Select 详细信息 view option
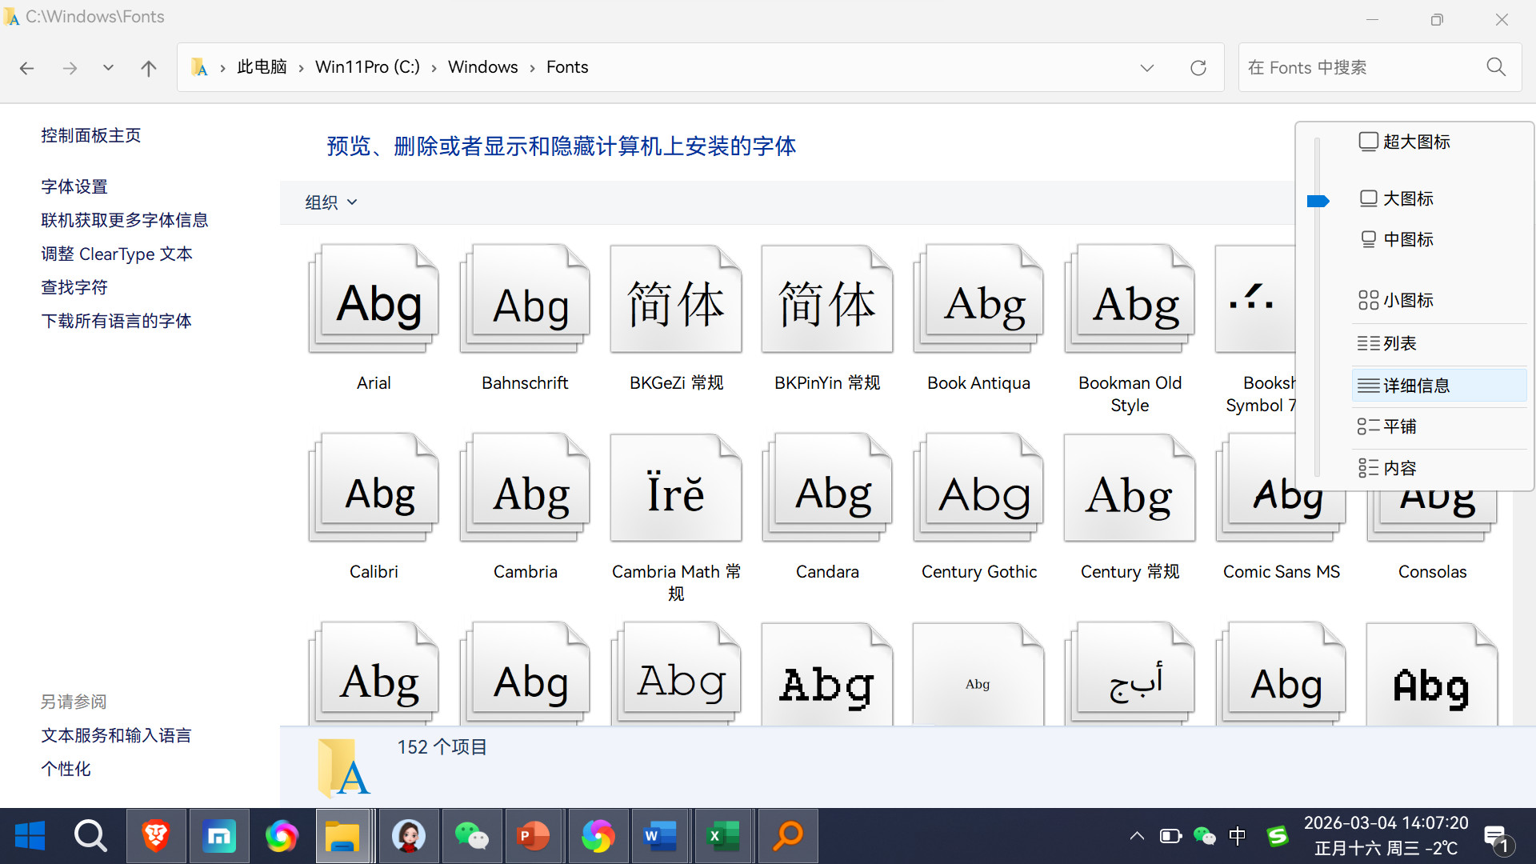The image size is (1536, 864). coord(1416,386)
